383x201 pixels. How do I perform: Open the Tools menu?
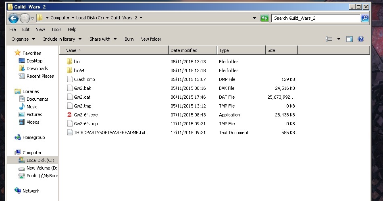click(x=56, y=29)
